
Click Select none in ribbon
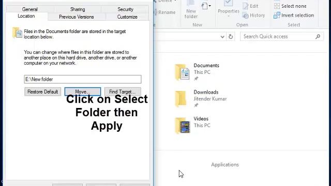[x=294, y=6]
